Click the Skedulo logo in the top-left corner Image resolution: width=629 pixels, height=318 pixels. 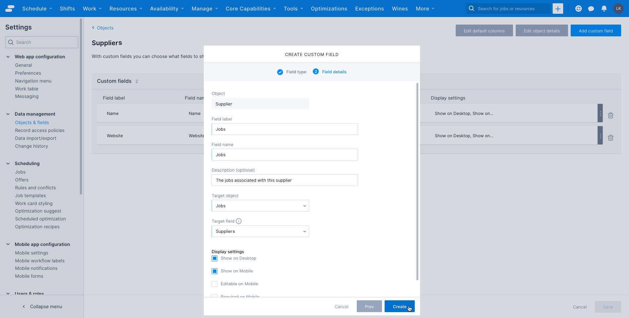[10, 8]
